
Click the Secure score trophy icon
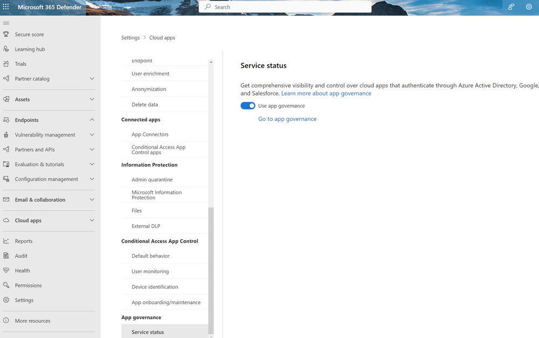6,35
